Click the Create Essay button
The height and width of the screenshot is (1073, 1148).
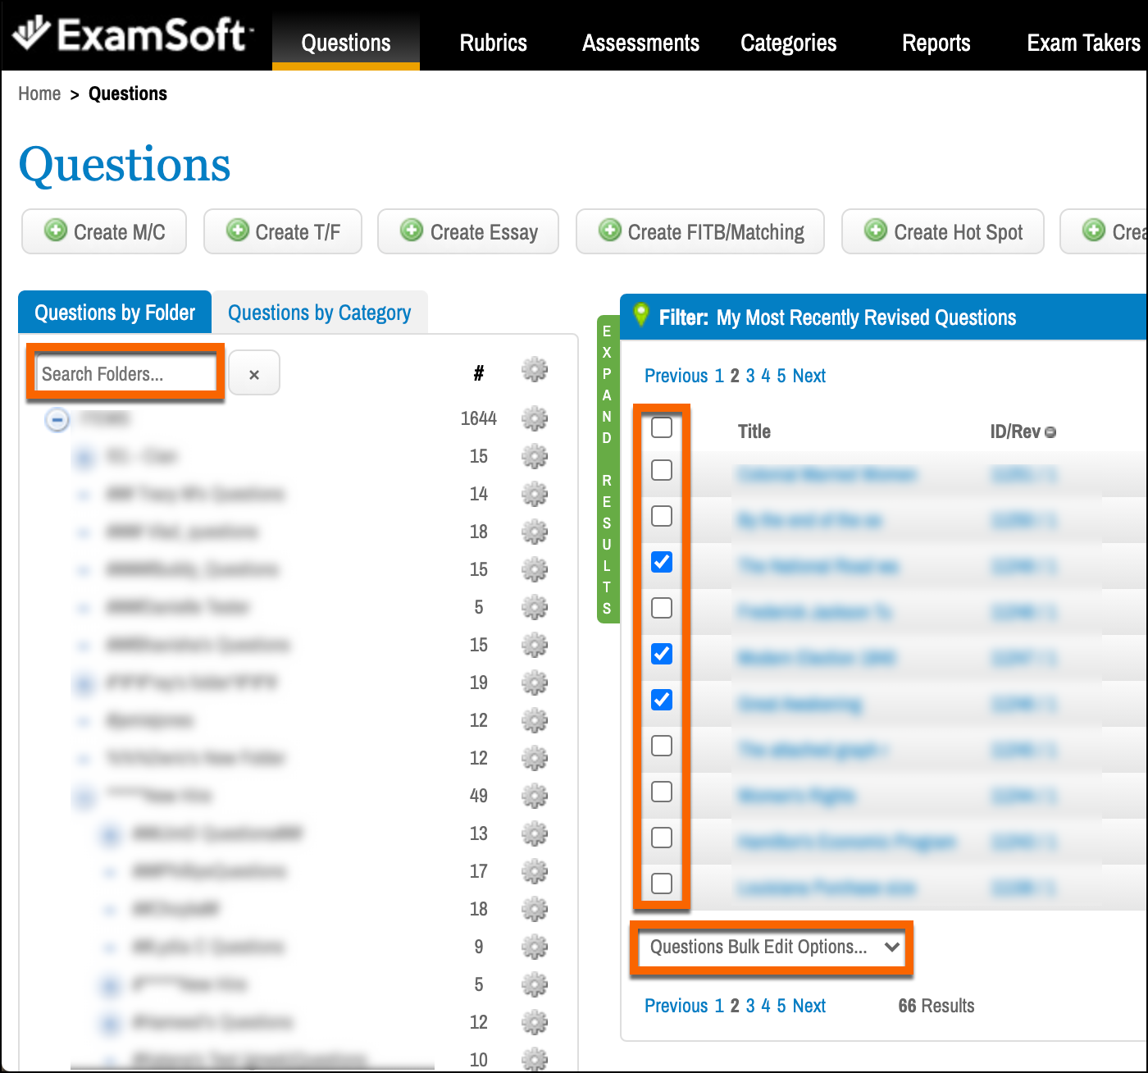468,231
